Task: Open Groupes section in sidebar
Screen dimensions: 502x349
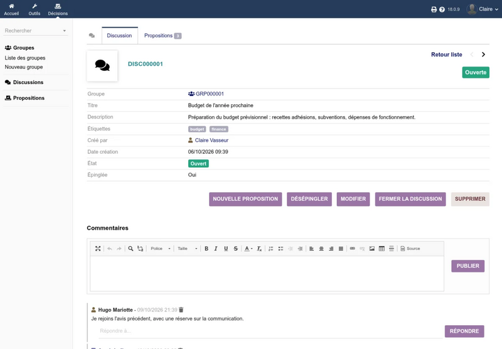Action: [19, 48]
